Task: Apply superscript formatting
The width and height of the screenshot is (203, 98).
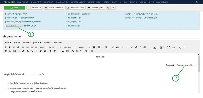Action: point(184,47)
